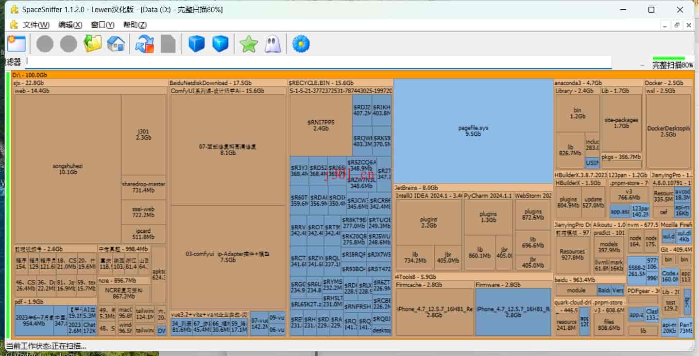The width and height of the screenshot is (699, 356).
Task: Open the SpaceSniffer icon menu in the menu bar
Action: click(14, 25)
